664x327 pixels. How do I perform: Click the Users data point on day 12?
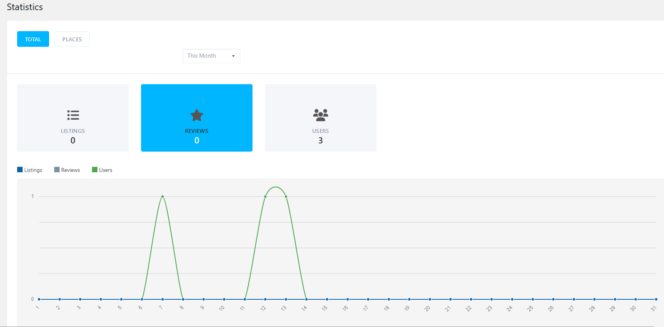(265, 196)
